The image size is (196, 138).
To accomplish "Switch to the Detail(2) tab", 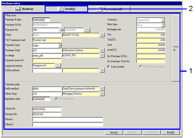I will [x=66, y=9].
